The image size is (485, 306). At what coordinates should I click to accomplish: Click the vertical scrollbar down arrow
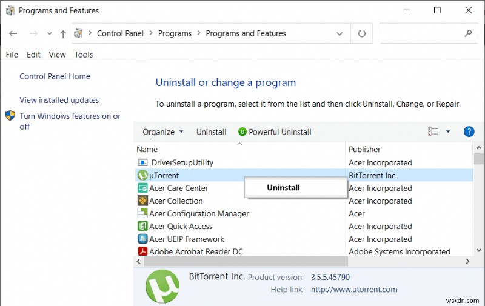point(479,250)
